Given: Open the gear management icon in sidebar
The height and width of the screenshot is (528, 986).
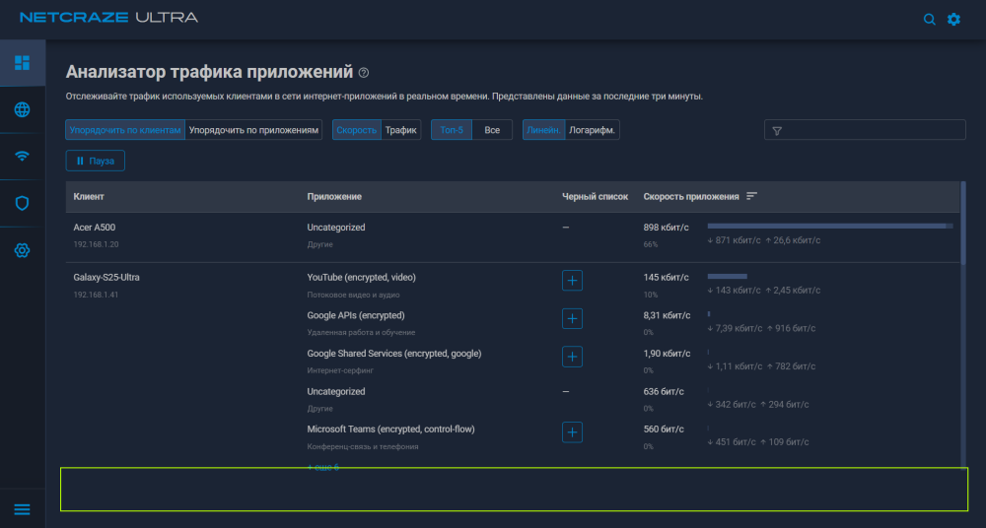Looking at the screenshot, I should coord(22,250).
